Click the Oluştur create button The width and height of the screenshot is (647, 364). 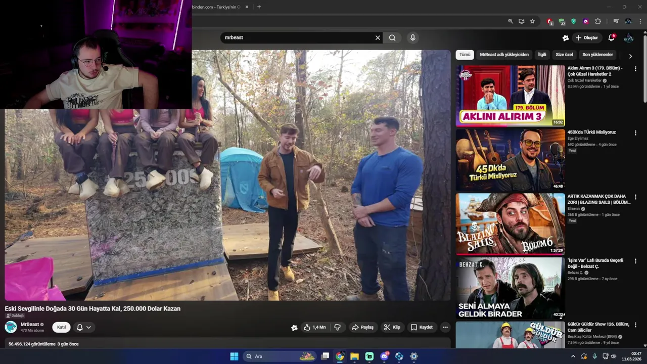tap(587, 38)
